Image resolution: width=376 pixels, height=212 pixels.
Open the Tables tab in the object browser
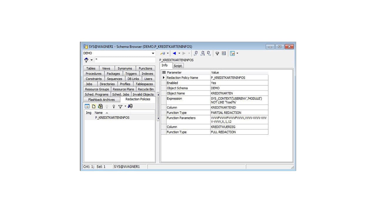(90, 68)
